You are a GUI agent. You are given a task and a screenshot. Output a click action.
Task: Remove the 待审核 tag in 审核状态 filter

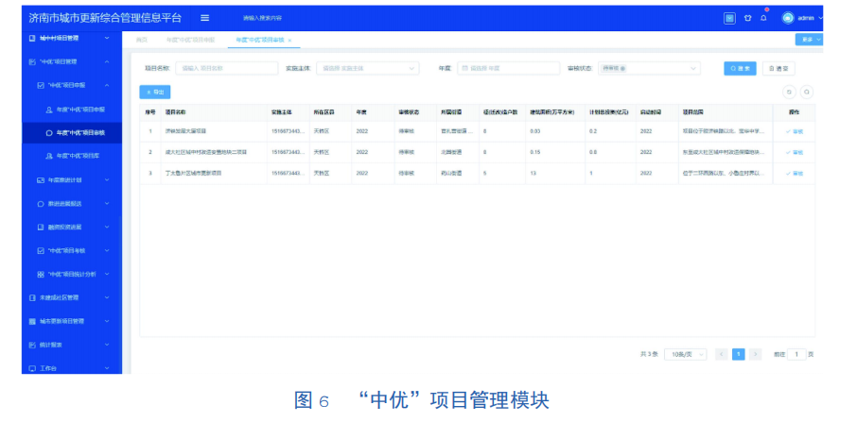point(622,69)
